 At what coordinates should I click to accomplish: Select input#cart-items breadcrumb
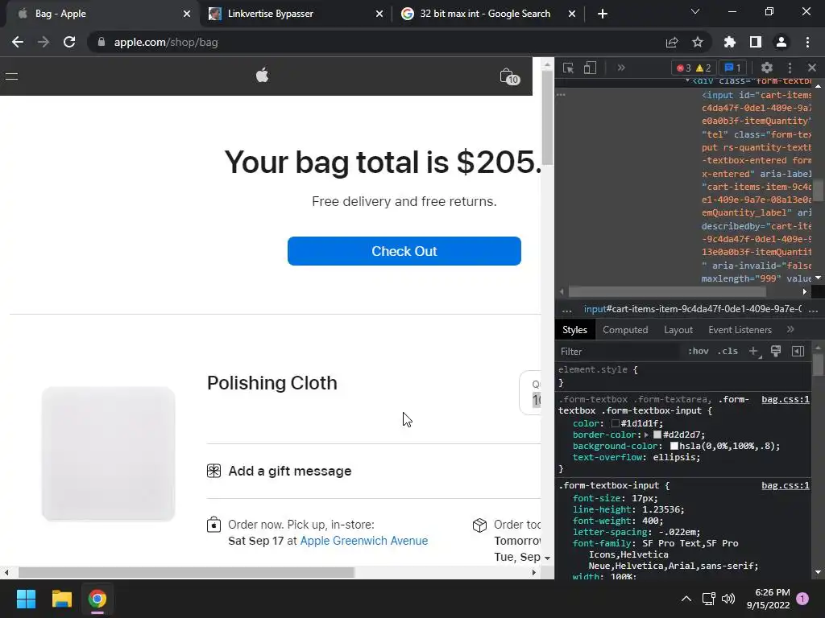[692, 309]
